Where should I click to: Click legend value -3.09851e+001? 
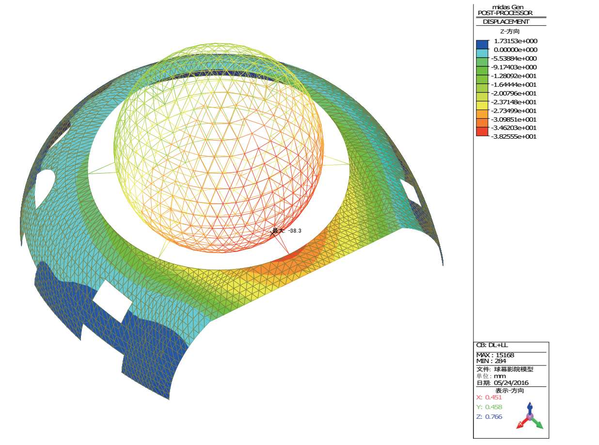click(x=514, y=120)
